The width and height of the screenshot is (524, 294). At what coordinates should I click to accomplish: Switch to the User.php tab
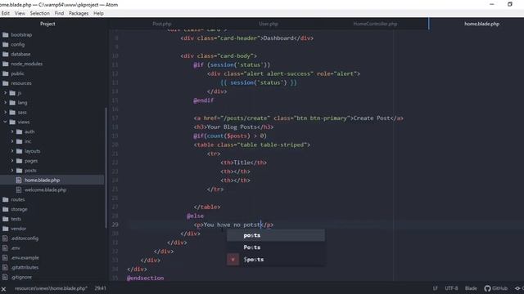point(269,24)
